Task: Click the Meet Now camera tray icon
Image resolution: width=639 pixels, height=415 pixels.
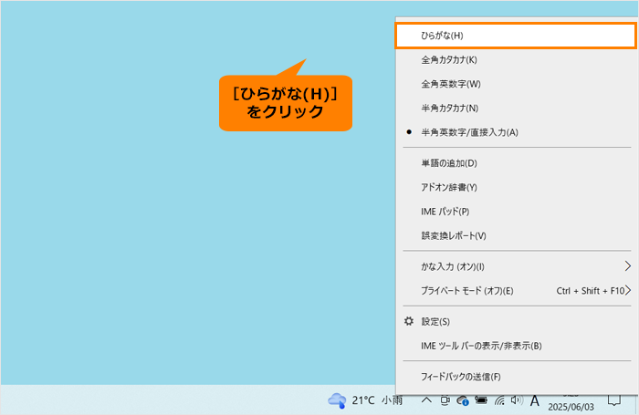Action: [445, 400]
